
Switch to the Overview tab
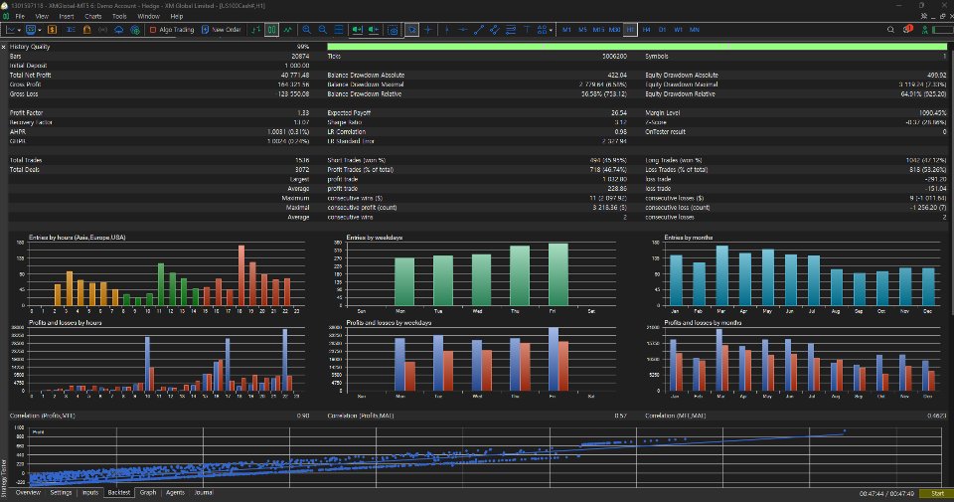tap(28, 492)
